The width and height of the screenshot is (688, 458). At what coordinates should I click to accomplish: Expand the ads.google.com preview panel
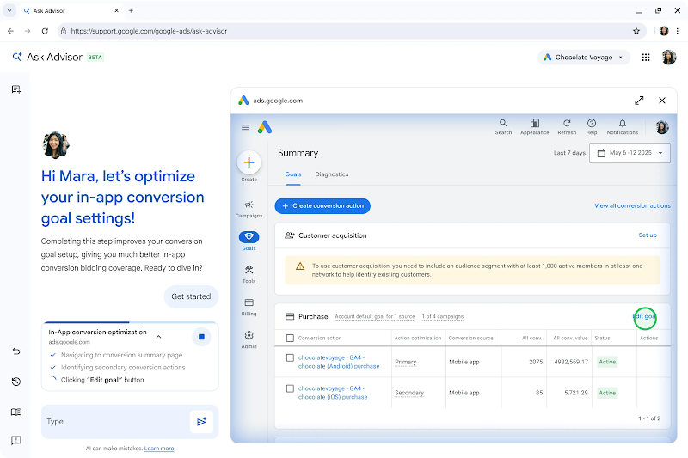(639, 101)
